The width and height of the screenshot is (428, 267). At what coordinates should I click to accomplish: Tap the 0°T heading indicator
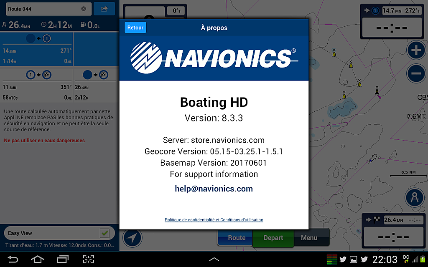(x=176, y=10)
